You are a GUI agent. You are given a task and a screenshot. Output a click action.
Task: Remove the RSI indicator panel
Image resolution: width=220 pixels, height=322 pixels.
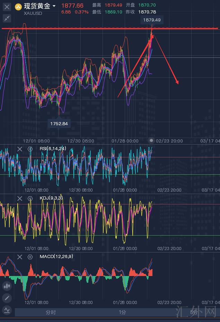[20, 149]
